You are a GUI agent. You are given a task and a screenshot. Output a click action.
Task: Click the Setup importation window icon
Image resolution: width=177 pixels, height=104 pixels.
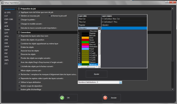2,3
